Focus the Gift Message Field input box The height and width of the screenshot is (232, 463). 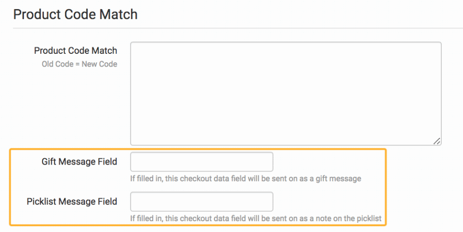tap(202, 162)
